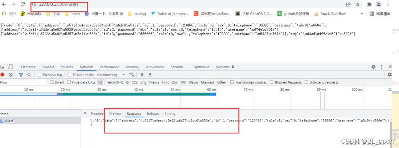This screenshot has width=399, height=148.
Task: Clear the network log
Action: [x=11, y=75]
